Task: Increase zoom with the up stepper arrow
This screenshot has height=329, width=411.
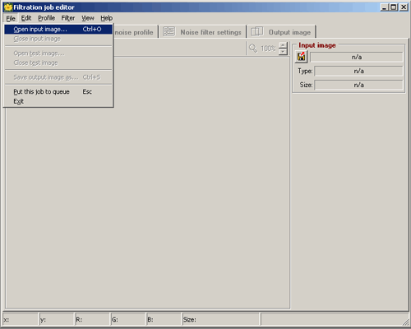Action: pyautogui.click(x=283, y=45)
